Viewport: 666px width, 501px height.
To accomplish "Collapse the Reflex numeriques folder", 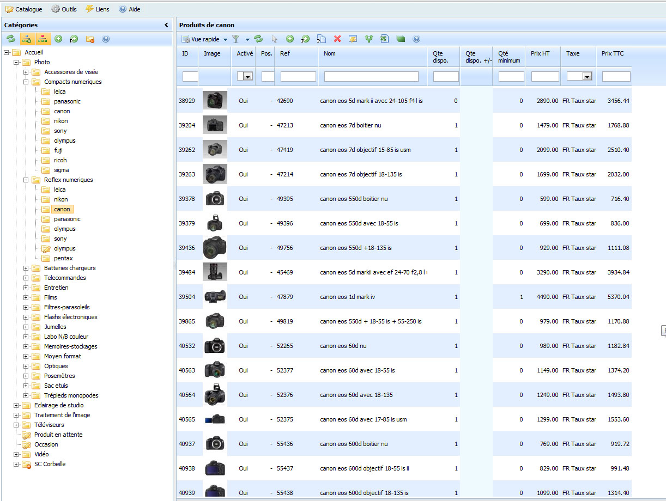I will [26, 180].
